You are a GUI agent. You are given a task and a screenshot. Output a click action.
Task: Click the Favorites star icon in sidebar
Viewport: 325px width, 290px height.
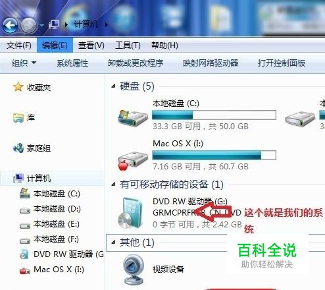18,87
